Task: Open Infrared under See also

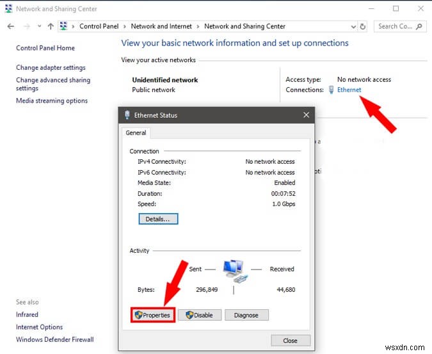Action: point(27,314)
